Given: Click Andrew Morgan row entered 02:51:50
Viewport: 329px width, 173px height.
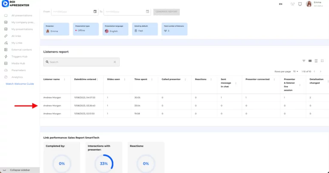Looking at the screenshot, I should 185,113.
